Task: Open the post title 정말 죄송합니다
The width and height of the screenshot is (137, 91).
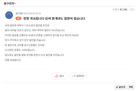Action: pos(54,18)
